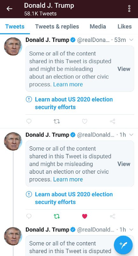Reply to the second tweet
Screen dimensions: 138x256
pyautogui.click(x=29, y=216)
